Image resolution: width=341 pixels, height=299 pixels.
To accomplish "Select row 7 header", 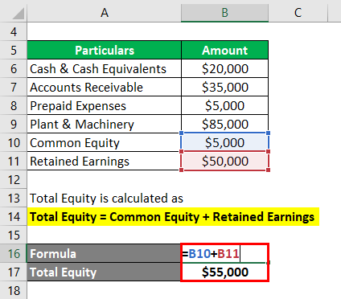I will (14, 87).
